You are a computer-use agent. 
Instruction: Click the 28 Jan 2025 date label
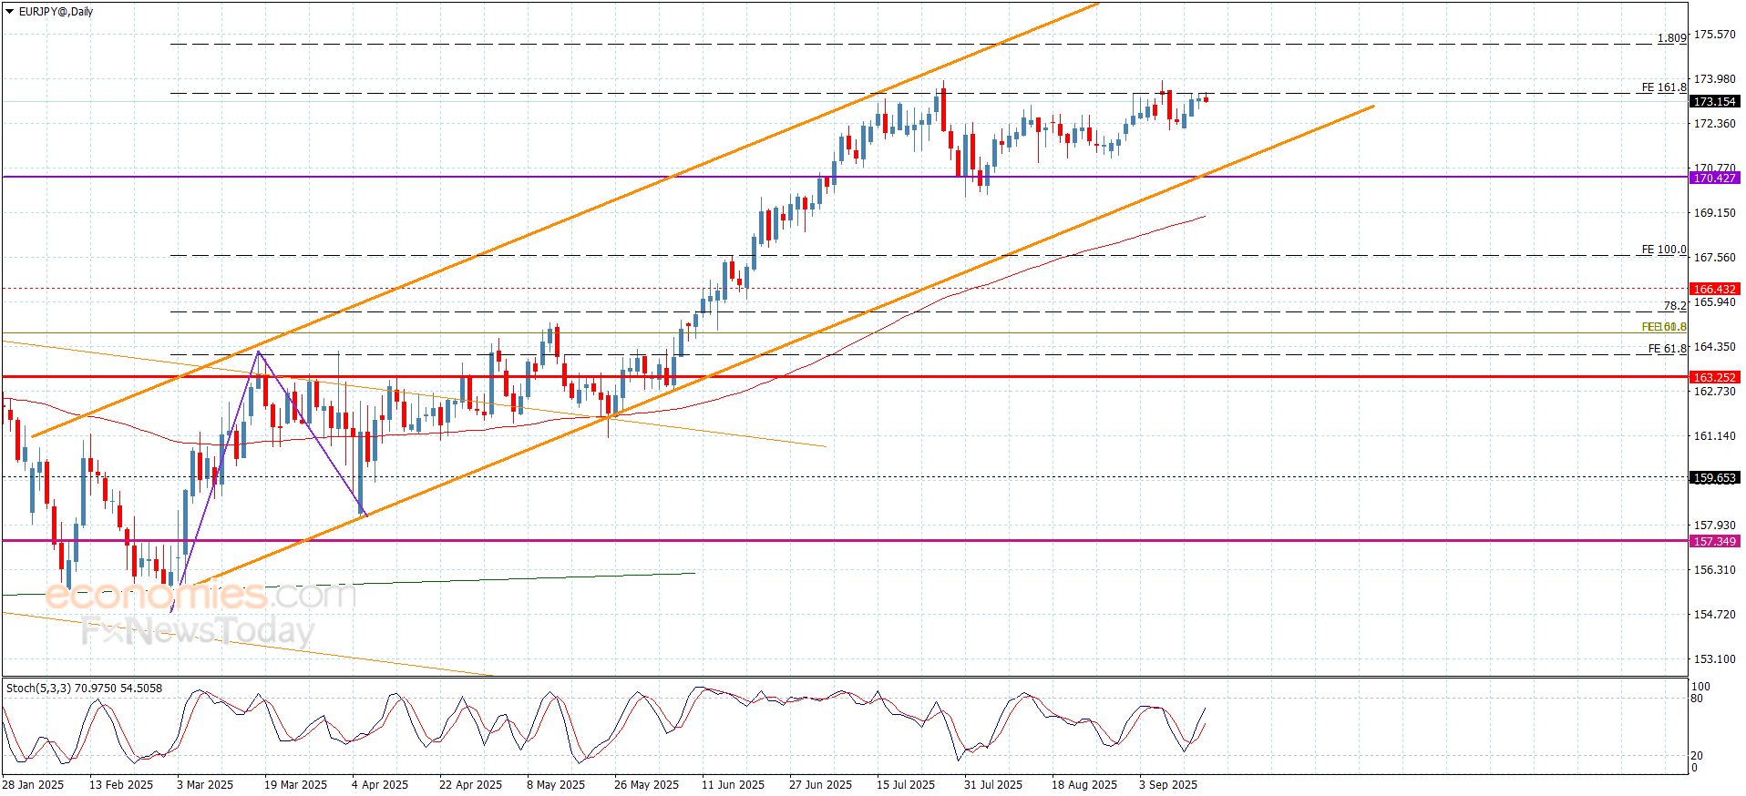[x=33, y=785]
